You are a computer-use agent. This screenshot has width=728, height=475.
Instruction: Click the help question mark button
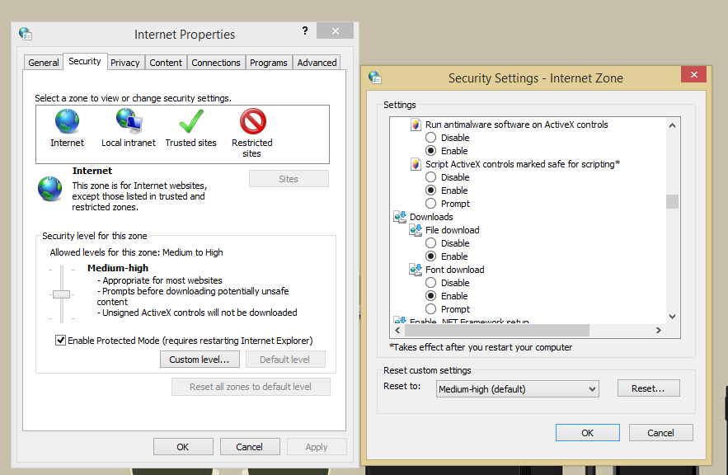[306, 31]
